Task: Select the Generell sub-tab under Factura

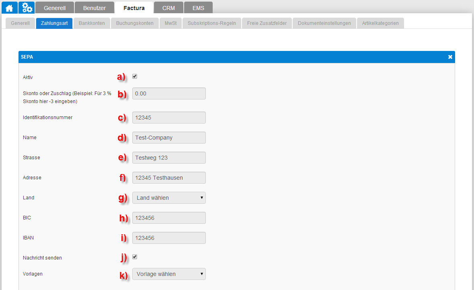Action: pyautogui.click(x=20, y=23)
